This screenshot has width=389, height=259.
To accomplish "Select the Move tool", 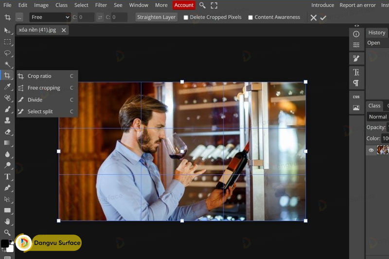I will coord(7,31).
